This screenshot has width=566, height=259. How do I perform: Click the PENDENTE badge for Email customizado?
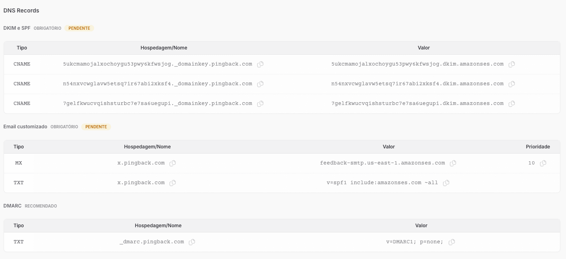[96, 127]
